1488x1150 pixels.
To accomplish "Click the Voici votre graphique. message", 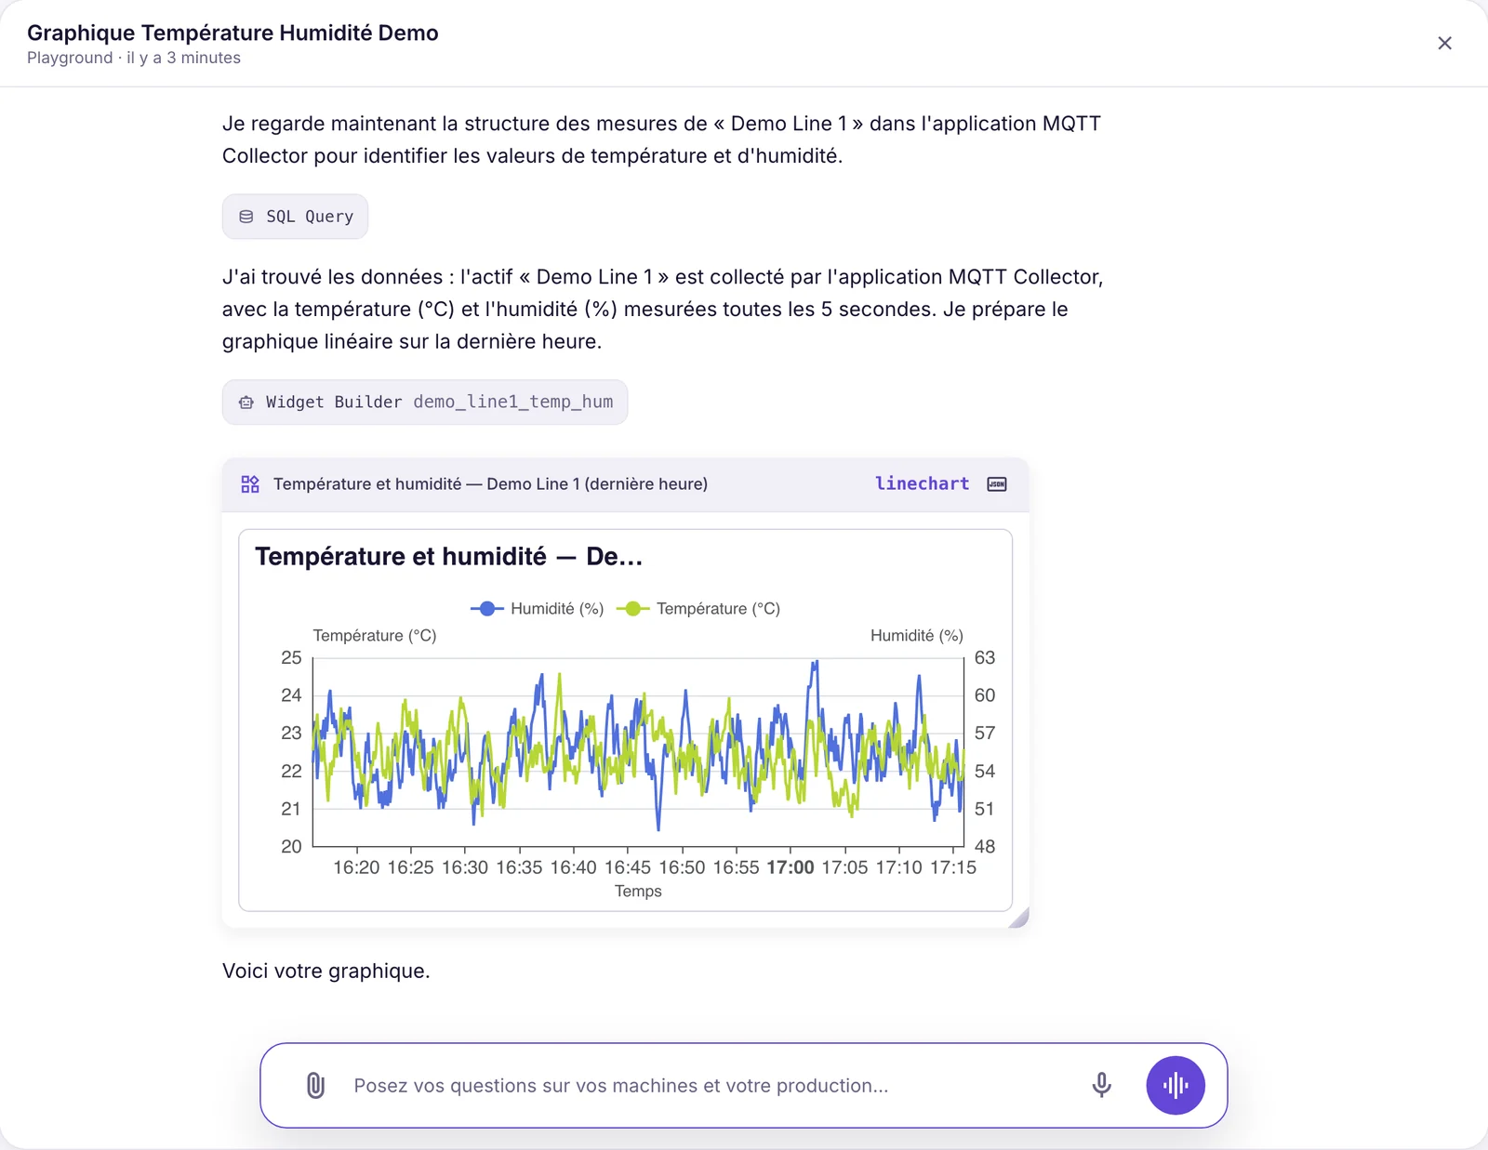I will (x=326, y=972).
